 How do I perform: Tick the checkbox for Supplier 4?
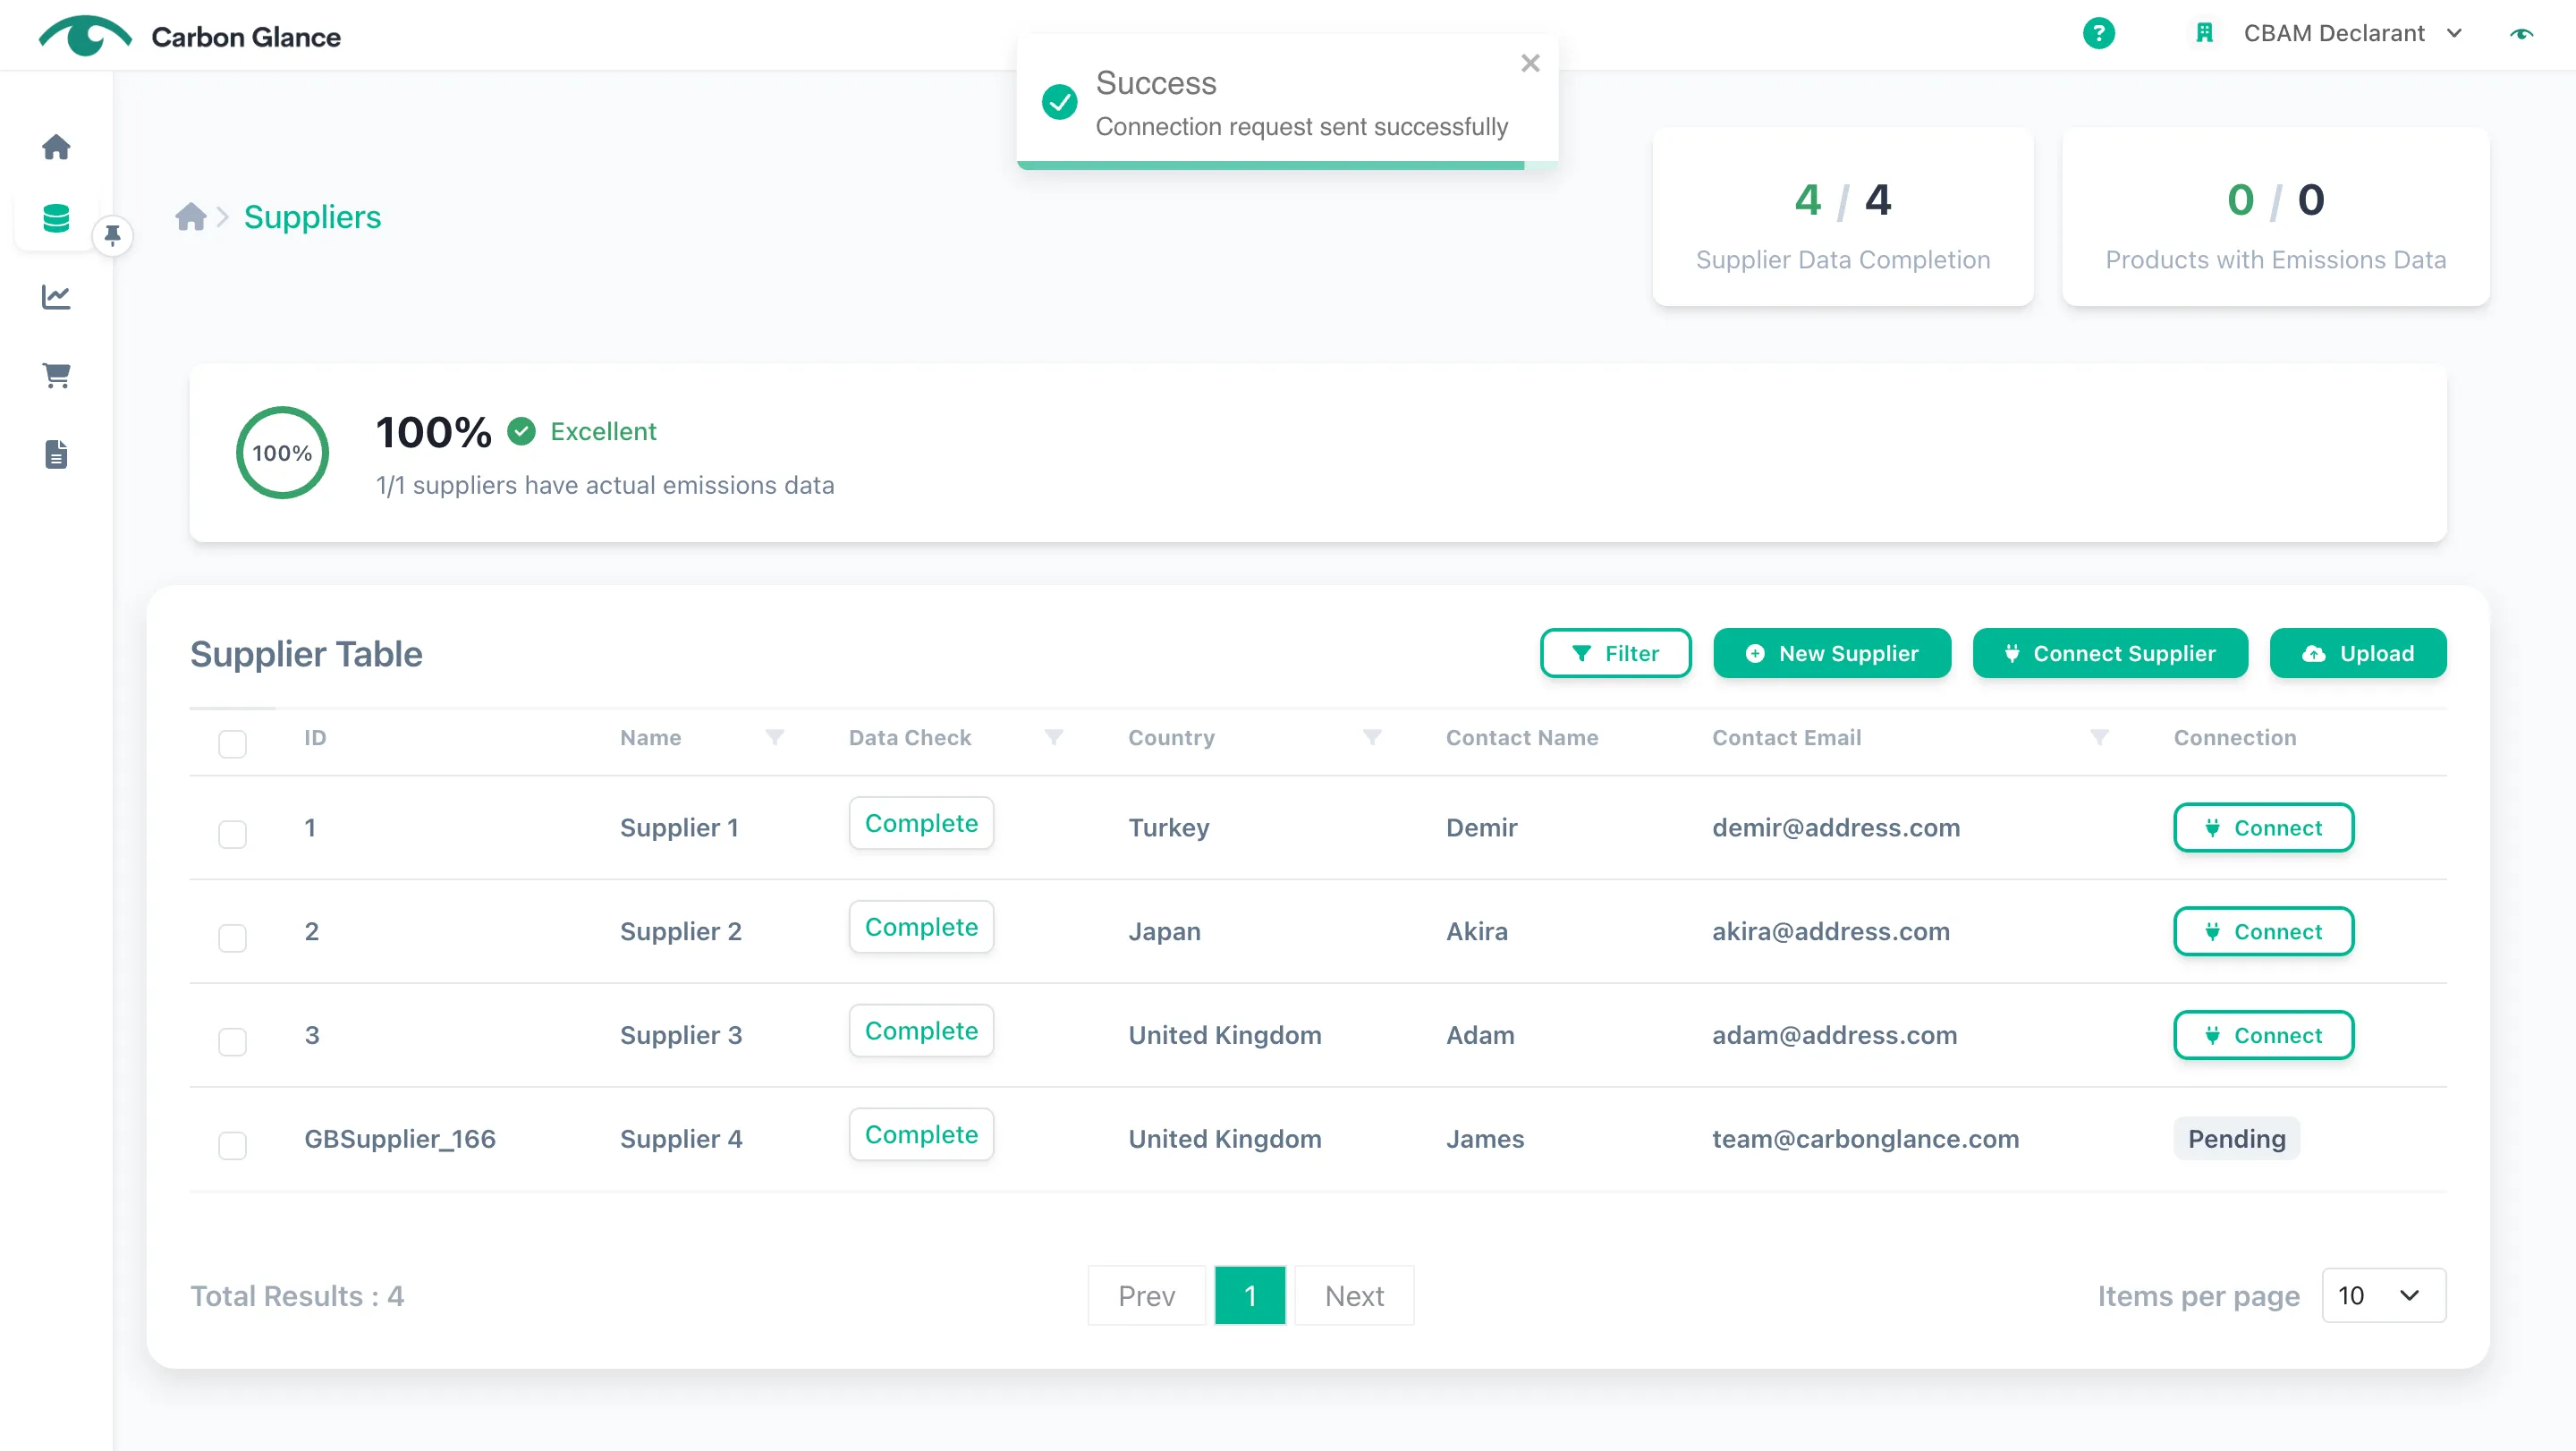pyautogui.click(x=232, y=1145)
